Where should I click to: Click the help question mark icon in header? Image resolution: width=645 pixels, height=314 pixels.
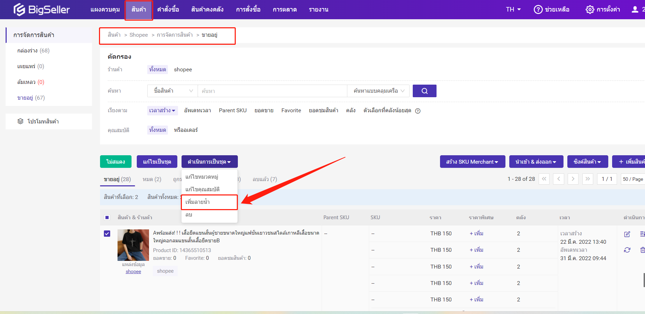click(x=538, y=9)
